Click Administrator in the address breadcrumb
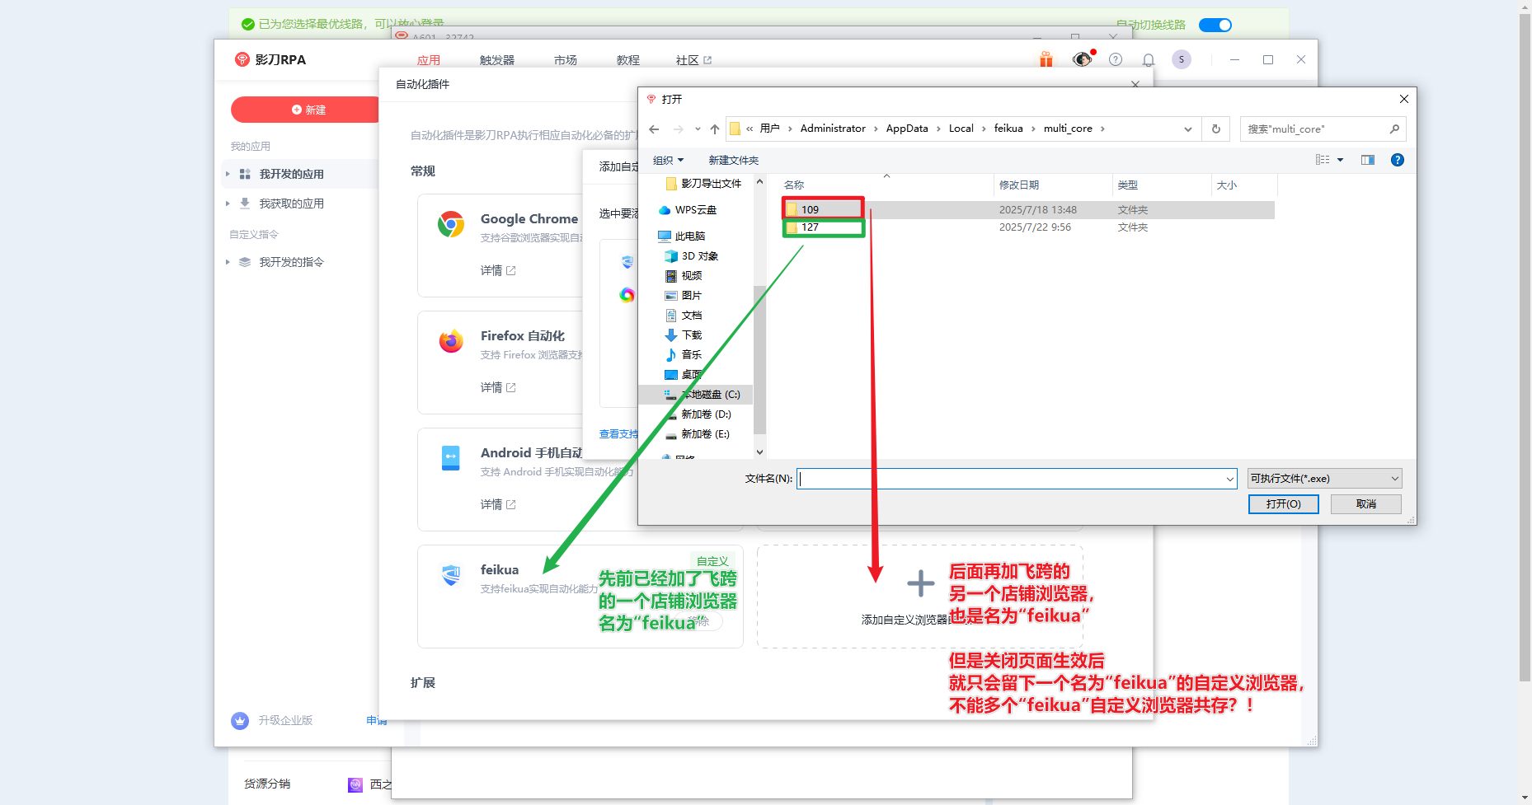The image size is (1532, 805). click(x=833, y=129)
